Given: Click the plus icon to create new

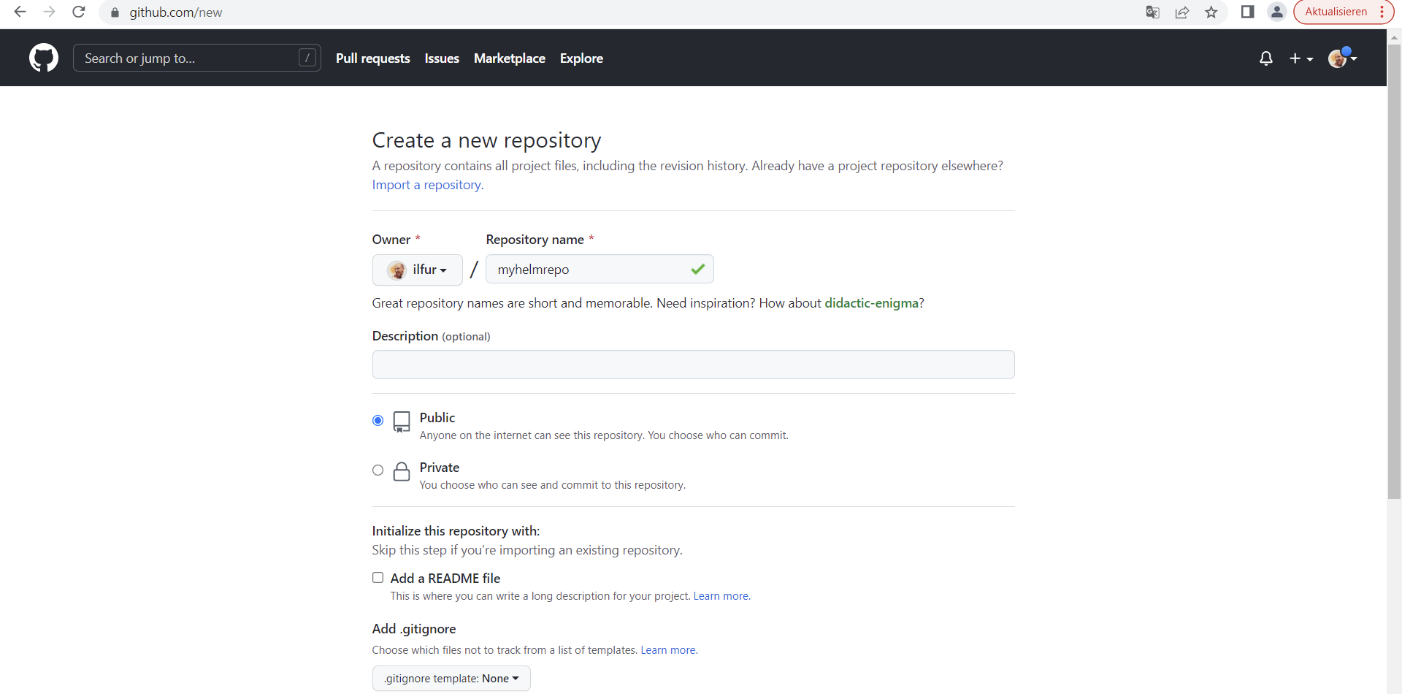Looking at the screenshot, I should (x=1295, y=58).
